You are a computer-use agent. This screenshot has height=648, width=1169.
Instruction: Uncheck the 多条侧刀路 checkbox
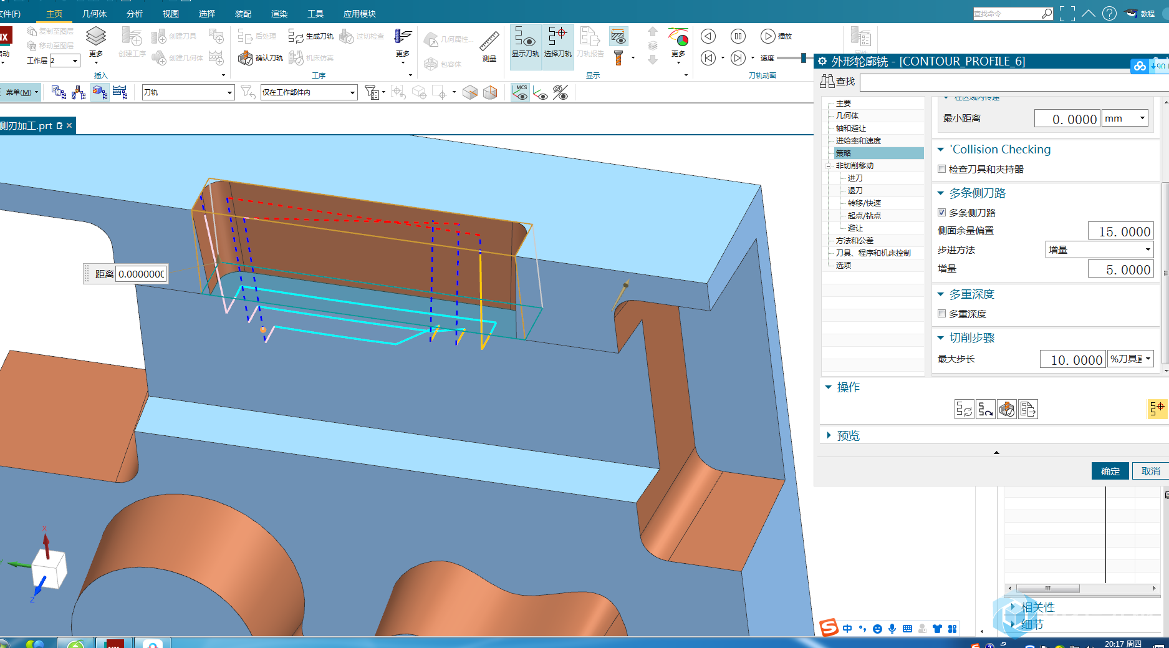tap(942, 213)
